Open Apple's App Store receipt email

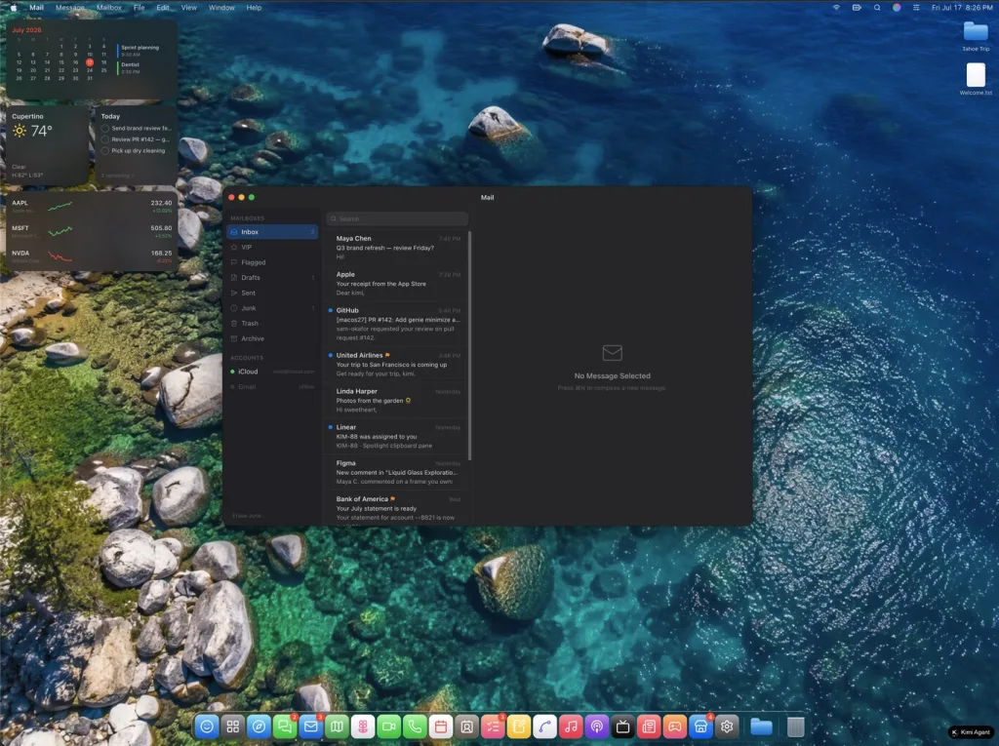(396, 284)
